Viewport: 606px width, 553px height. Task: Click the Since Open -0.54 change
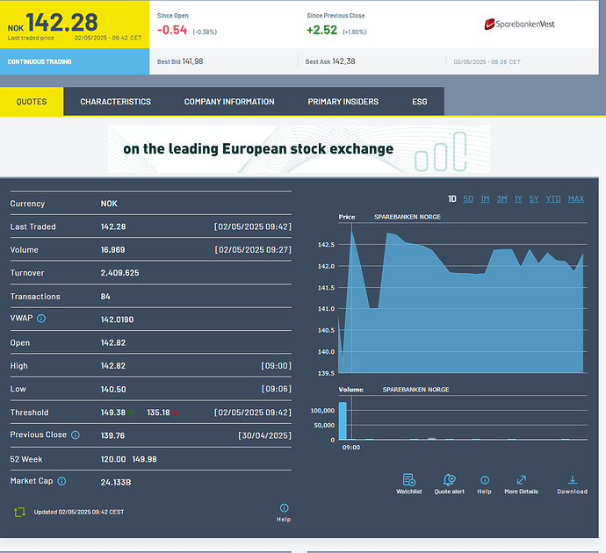pos(172,30)
